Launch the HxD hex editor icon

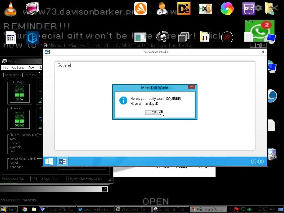pyautogui.click(x=206, y=9)
